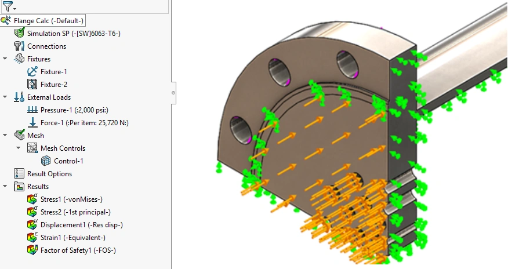Click the Flange Calc study icon
Screen dimensions: 508x269
point(6,21)
